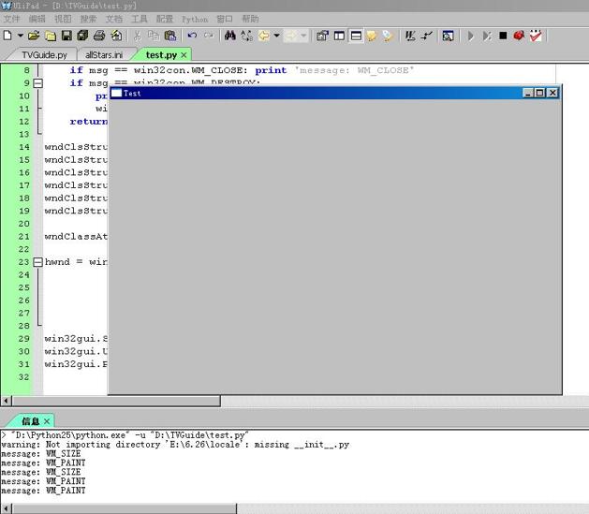
Task: Click the magnifier window icon
Action: [x=448, y=36]
